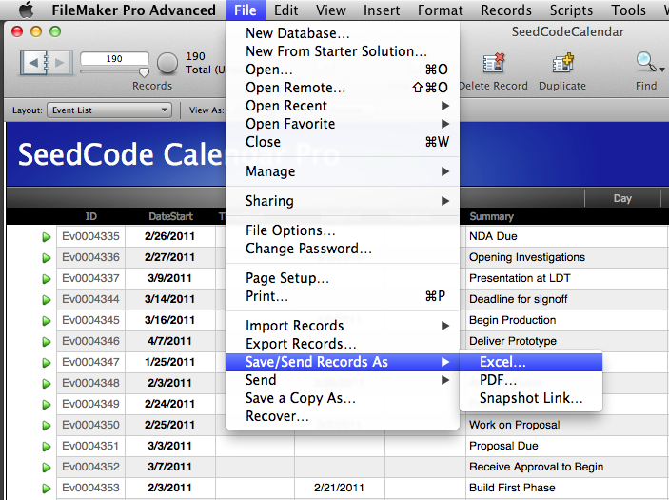This screenshot has height=500, width=669.
Task: Click the green arrow for Ev0004353
Action: tap(46, 488)
